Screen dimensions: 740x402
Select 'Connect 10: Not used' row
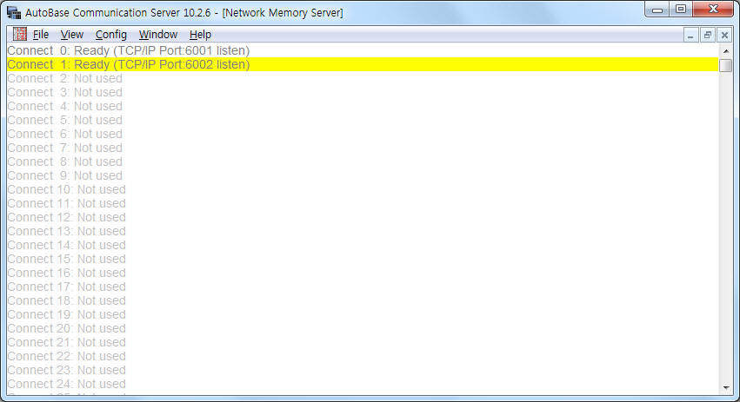click(363, 189)
